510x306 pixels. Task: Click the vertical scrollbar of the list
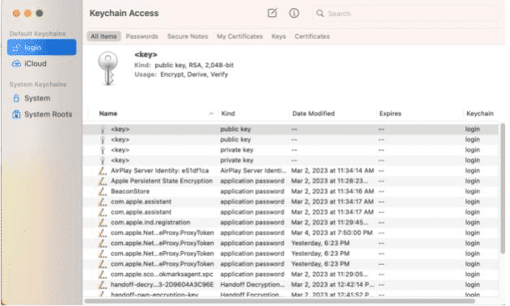(x=503, y=188)
